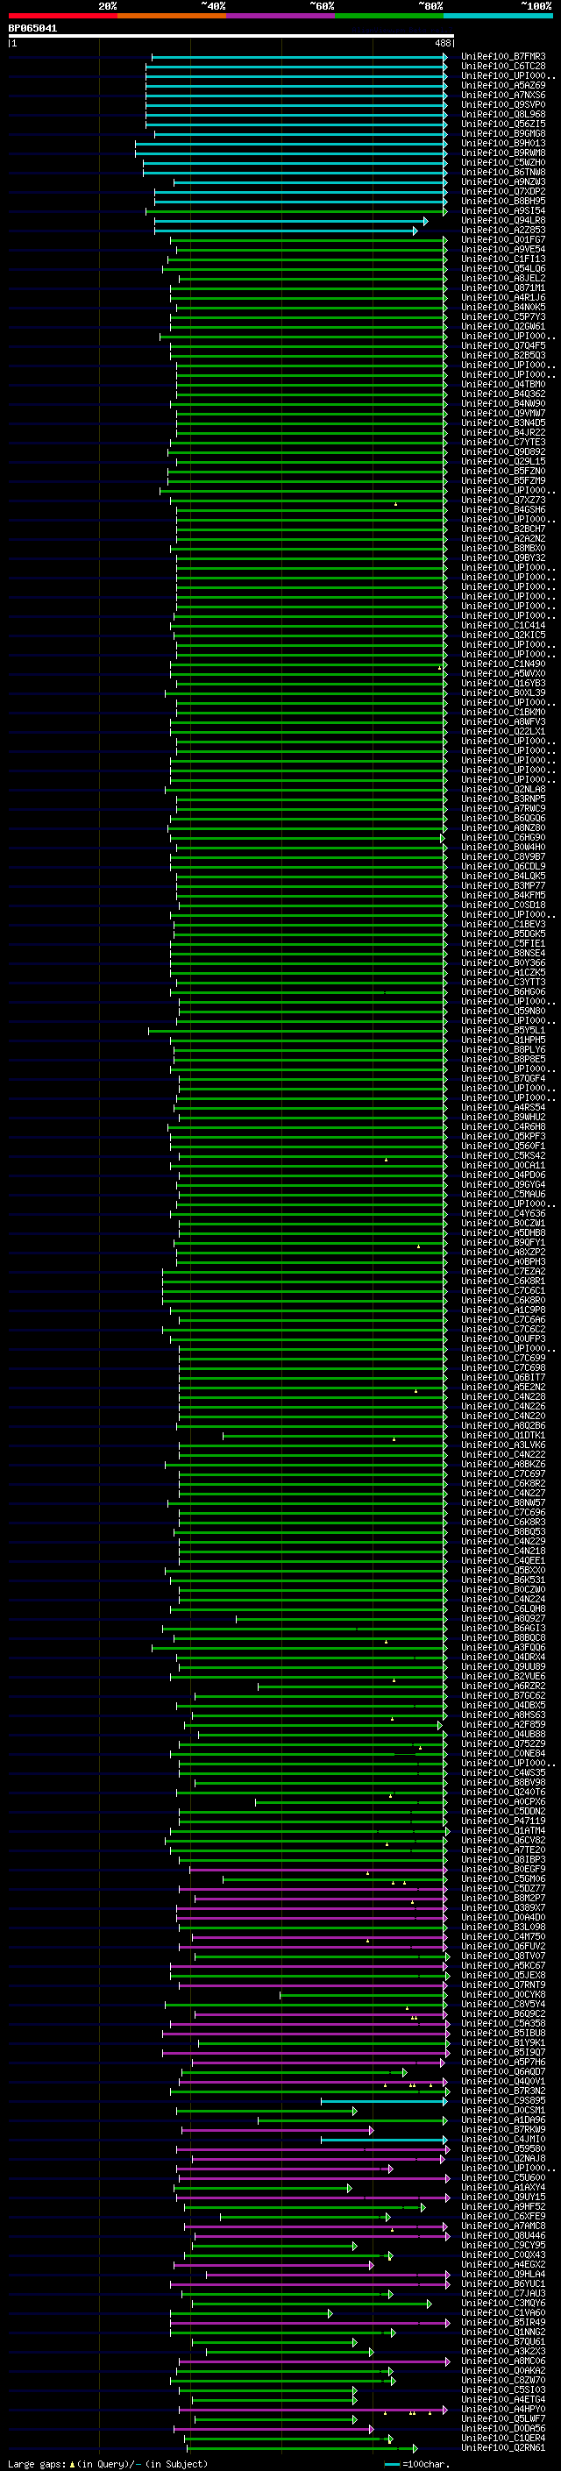Select hit UniRef100_Q01FG7

click(x=502, y=240)
